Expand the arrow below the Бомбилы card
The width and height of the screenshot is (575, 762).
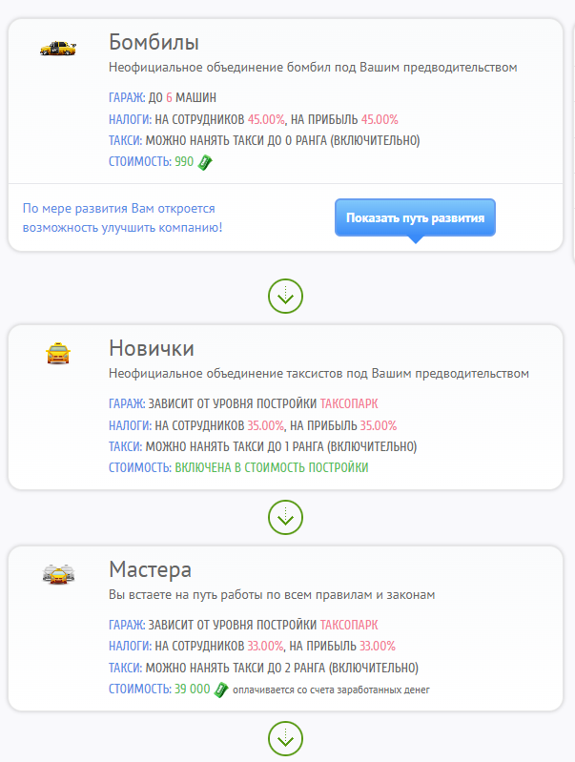(285, 297)
